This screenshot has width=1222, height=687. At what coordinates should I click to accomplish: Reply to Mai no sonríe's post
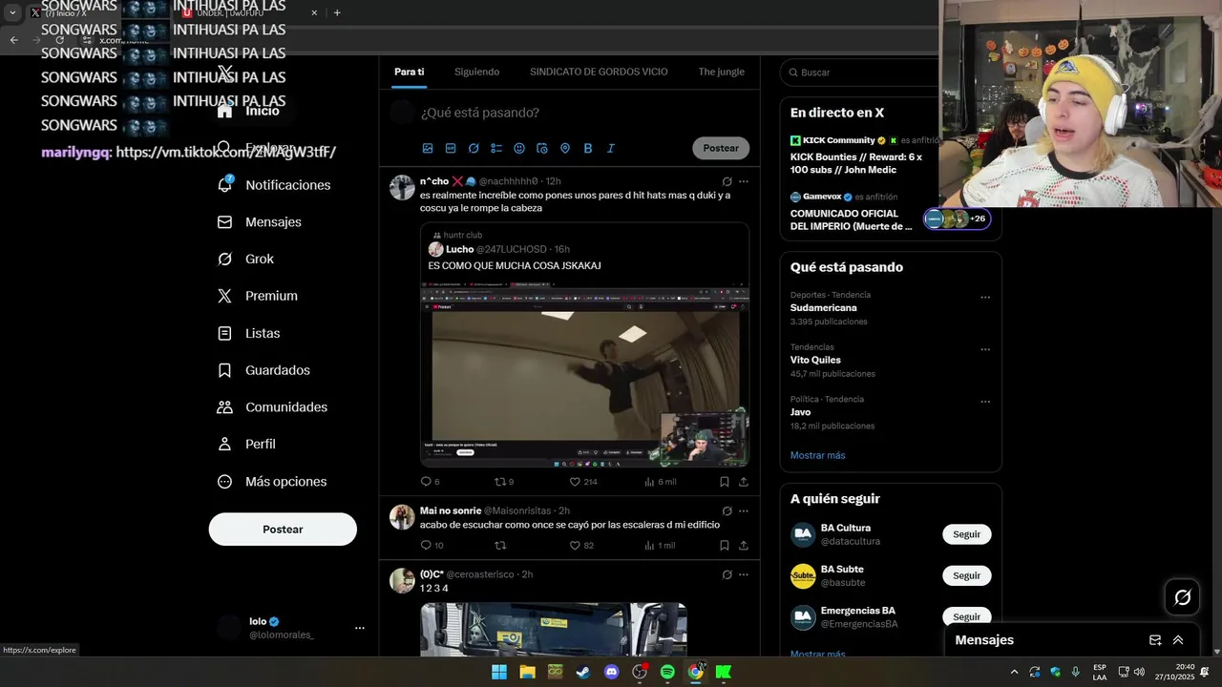[432, 546]
